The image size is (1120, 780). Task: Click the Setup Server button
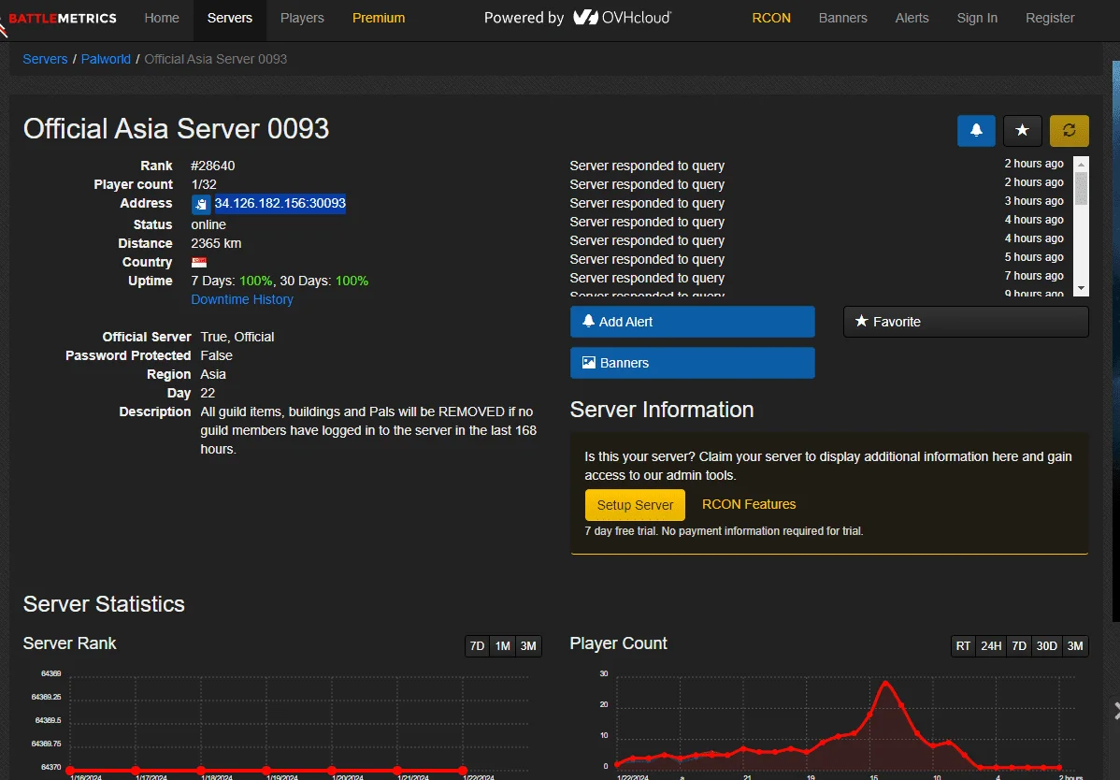tap(635, 505)
